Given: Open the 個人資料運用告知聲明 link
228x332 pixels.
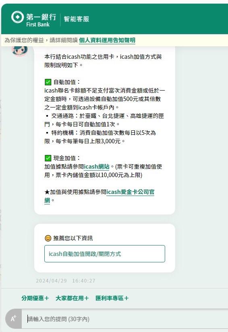Looking at the screenshot, I should [107, 40].
